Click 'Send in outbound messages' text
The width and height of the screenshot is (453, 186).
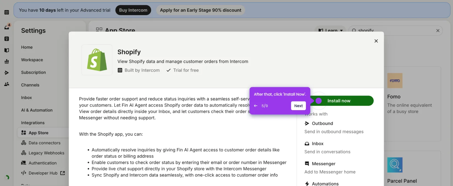click(334, 132)
